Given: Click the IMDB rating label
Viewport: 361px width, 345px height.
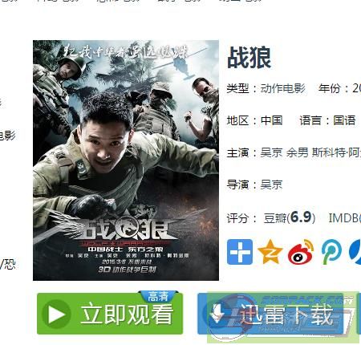Looking at the screenshot, I should click(x=344, y=218).
